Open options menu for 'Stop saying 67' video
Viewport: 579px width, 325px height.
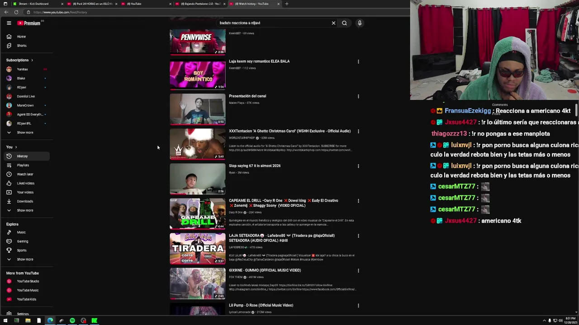pyautogui.click(x=358, y=166)
